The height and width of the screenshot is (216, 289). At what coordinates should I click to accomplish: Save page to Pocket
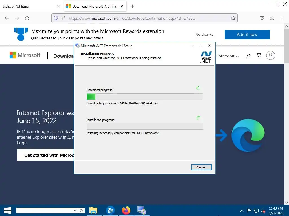pos(262,18)
